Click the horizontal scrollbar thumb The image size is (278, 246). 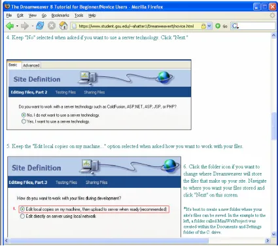tap(109, 241)
